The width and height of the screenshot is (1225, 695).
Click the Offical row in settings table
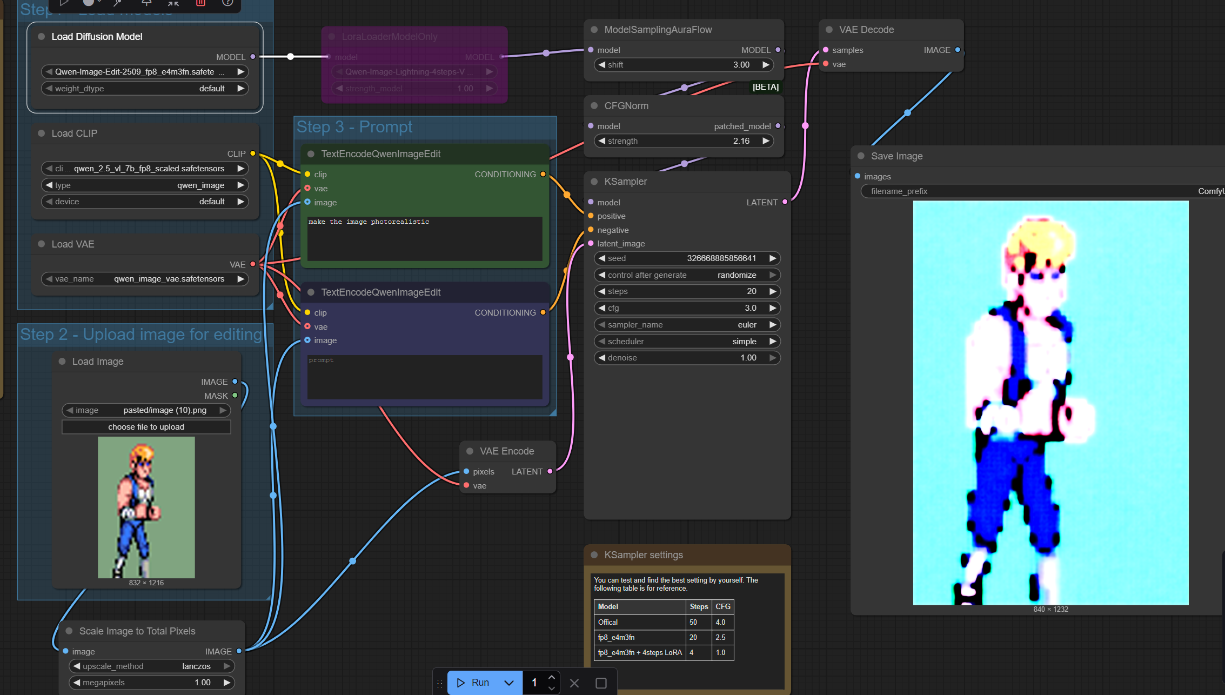664,623
